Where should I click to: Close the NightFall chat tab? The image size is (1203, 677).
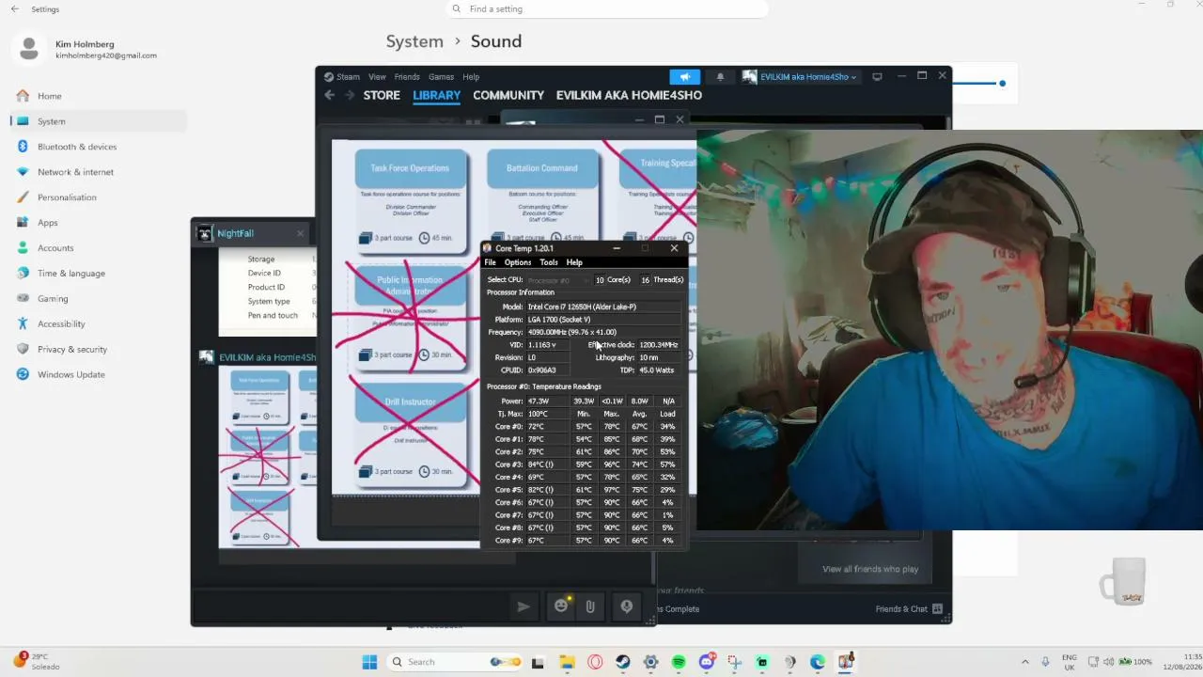tap(301, 233)
